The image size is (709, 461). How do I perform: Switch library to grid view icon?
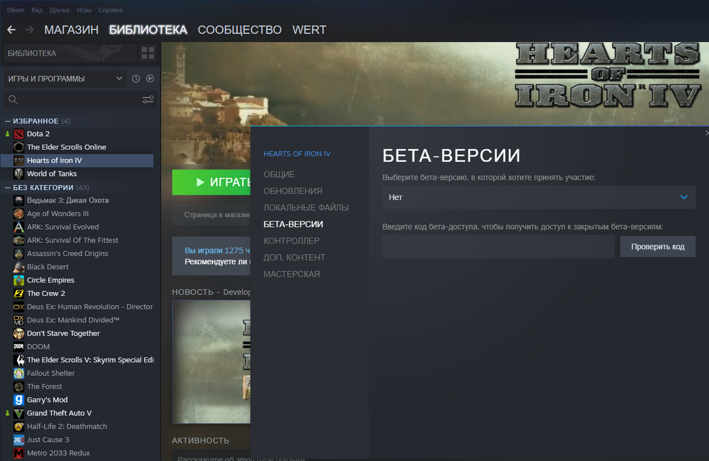coord(148,54)
